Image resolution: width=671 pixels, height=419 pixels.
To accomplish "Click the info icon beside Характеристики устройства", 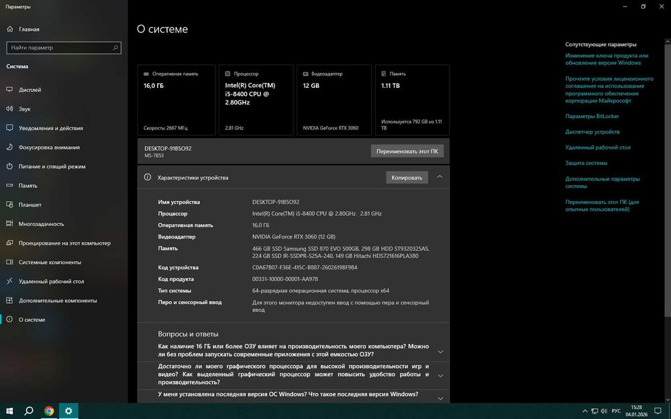I will 148,177.
